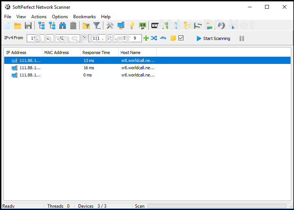
Task: Click the scan progress bar in status bar
Action: point(217,206)
